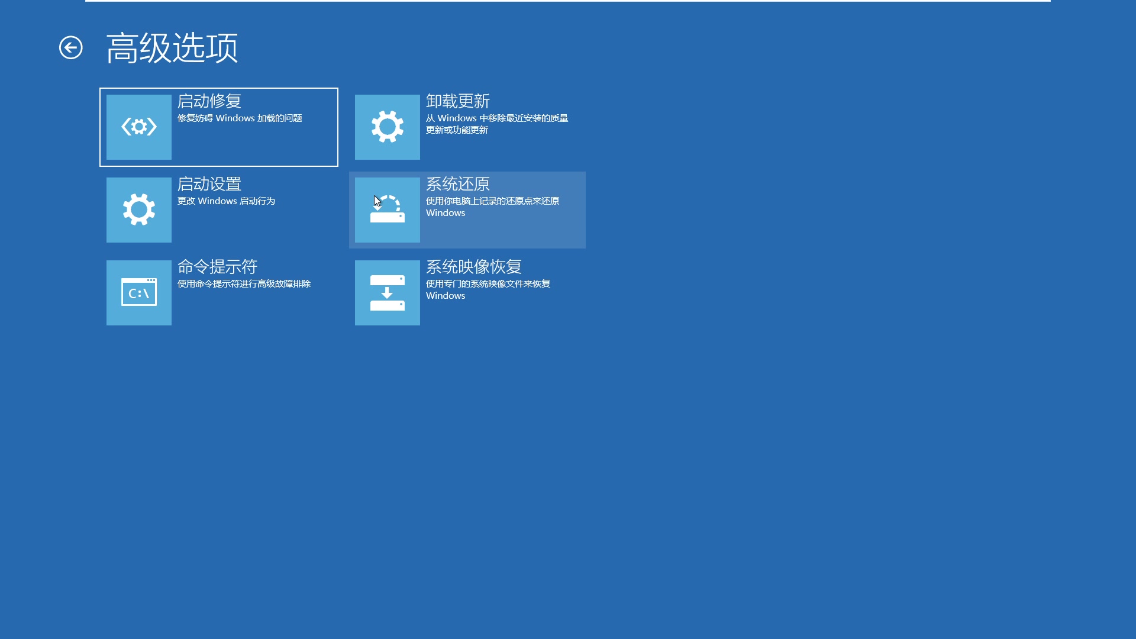Click description 使用你电脑上记录的还原点来还原 Windows
The width and height of the screenshot is (1136, 639).
[493, 207]
